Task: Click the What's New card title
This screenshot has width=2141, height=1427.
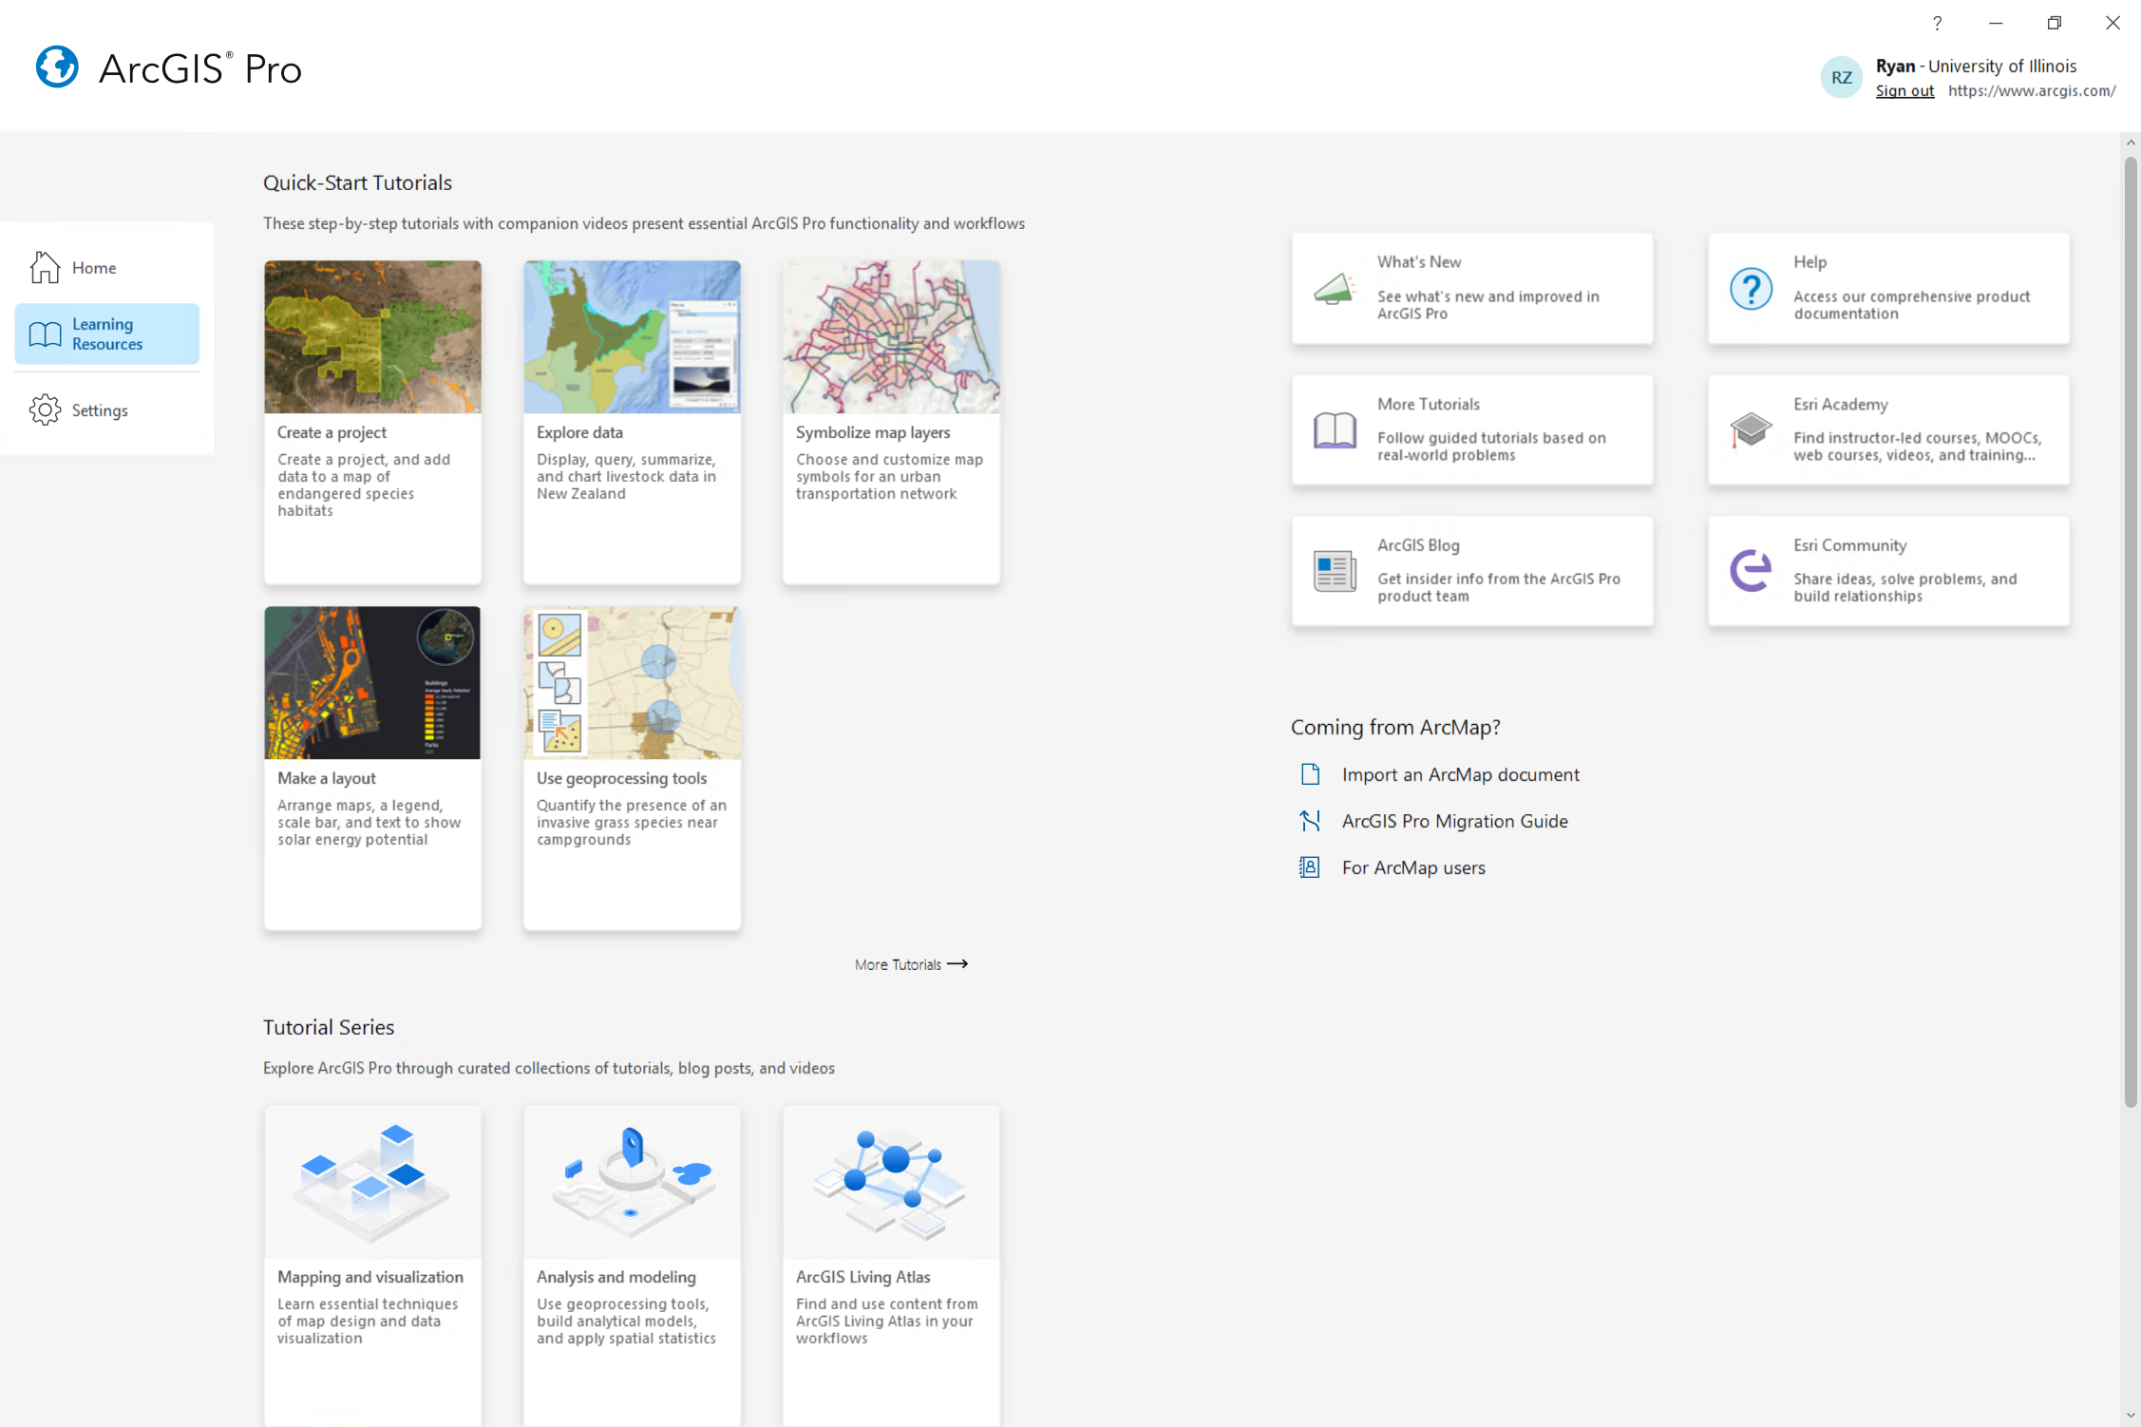Action: tap(1419, 262)
